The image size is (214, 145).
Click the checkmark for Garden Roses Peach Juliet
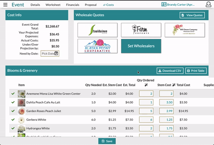(13, 111)
